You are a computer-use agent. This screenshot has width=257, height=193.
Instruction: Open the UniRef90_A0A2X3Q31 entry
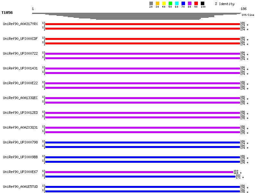pos(20,127)
